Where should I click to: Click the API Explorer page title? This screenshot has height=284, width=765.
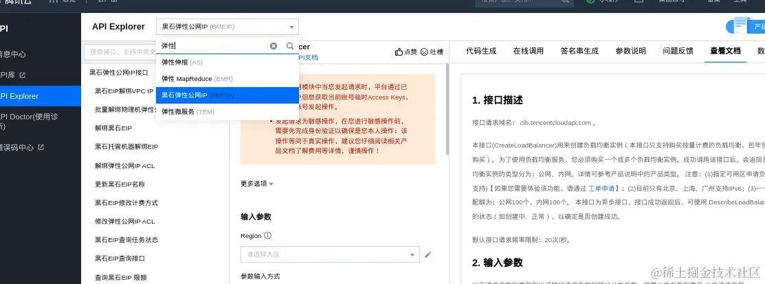coord(118,27)
